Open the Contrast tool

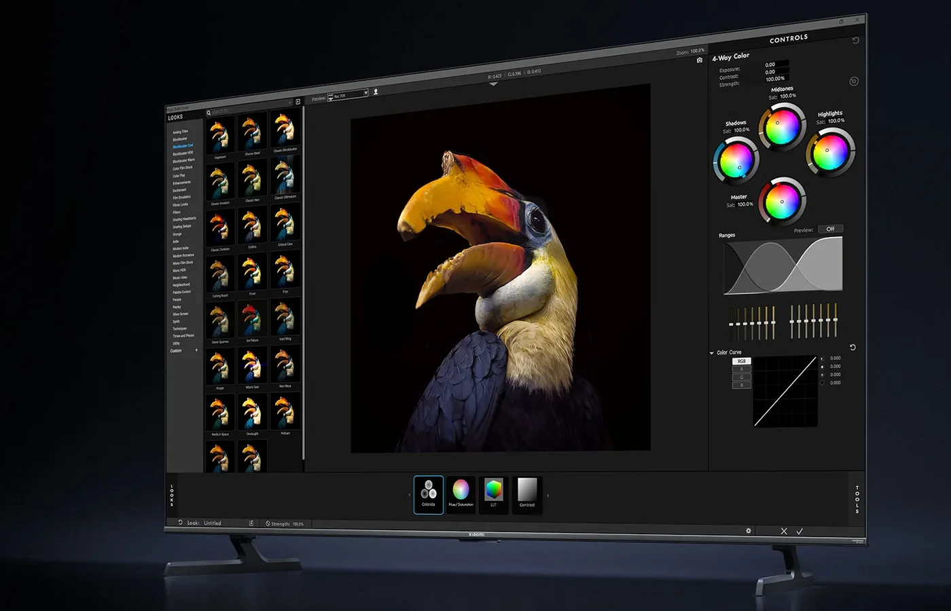point(527,494)
